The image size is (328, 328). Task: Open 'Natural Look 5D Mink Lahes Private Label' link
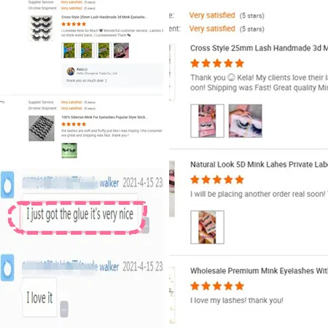click(x=259, y=165)
